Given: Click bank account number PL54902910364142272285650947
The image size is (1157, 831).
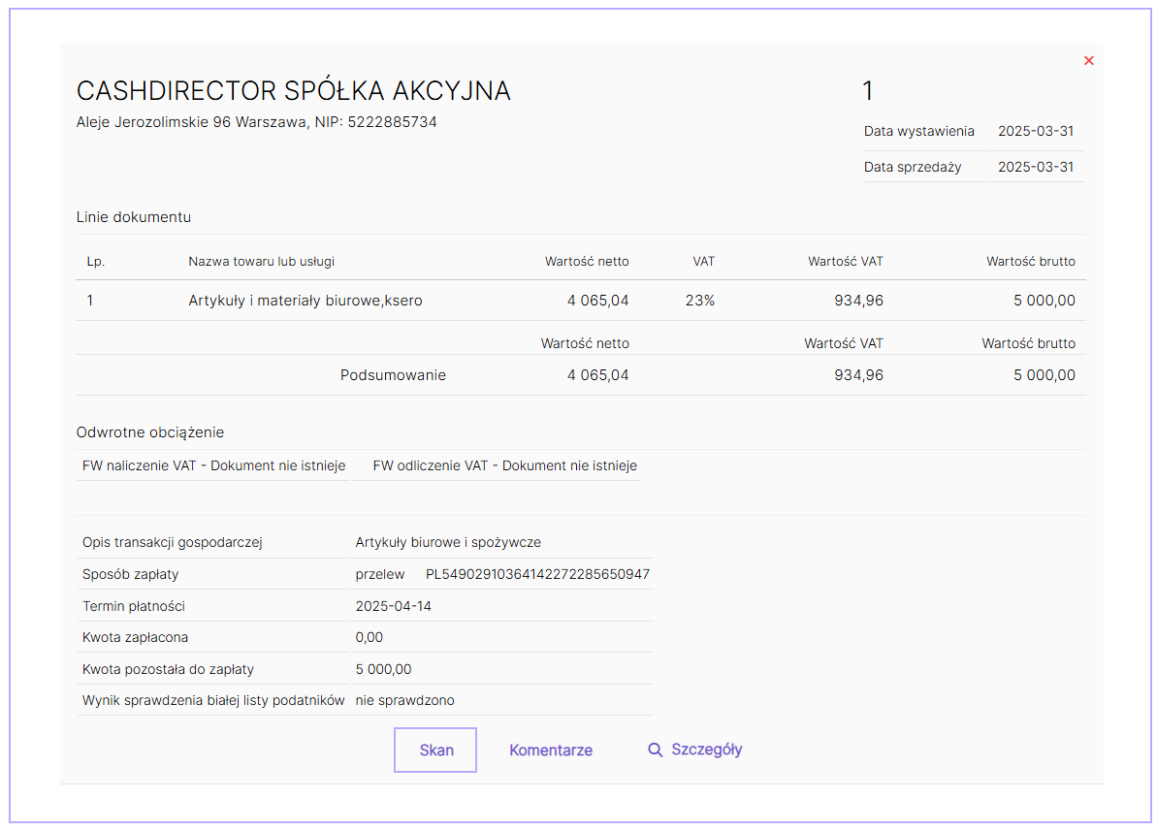Looking at the screenshot, I should pos(537,574).
